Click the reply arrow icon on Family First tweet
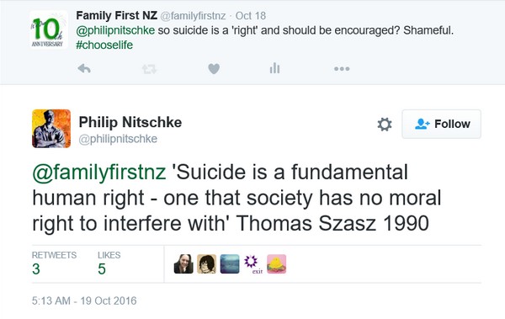The width and height of the screenshot is (505, 319). [84, 68]
